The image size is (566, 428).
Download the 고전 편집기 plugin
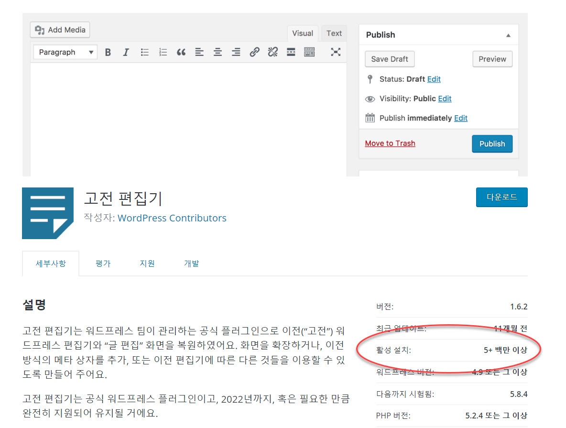pos(501,197)
